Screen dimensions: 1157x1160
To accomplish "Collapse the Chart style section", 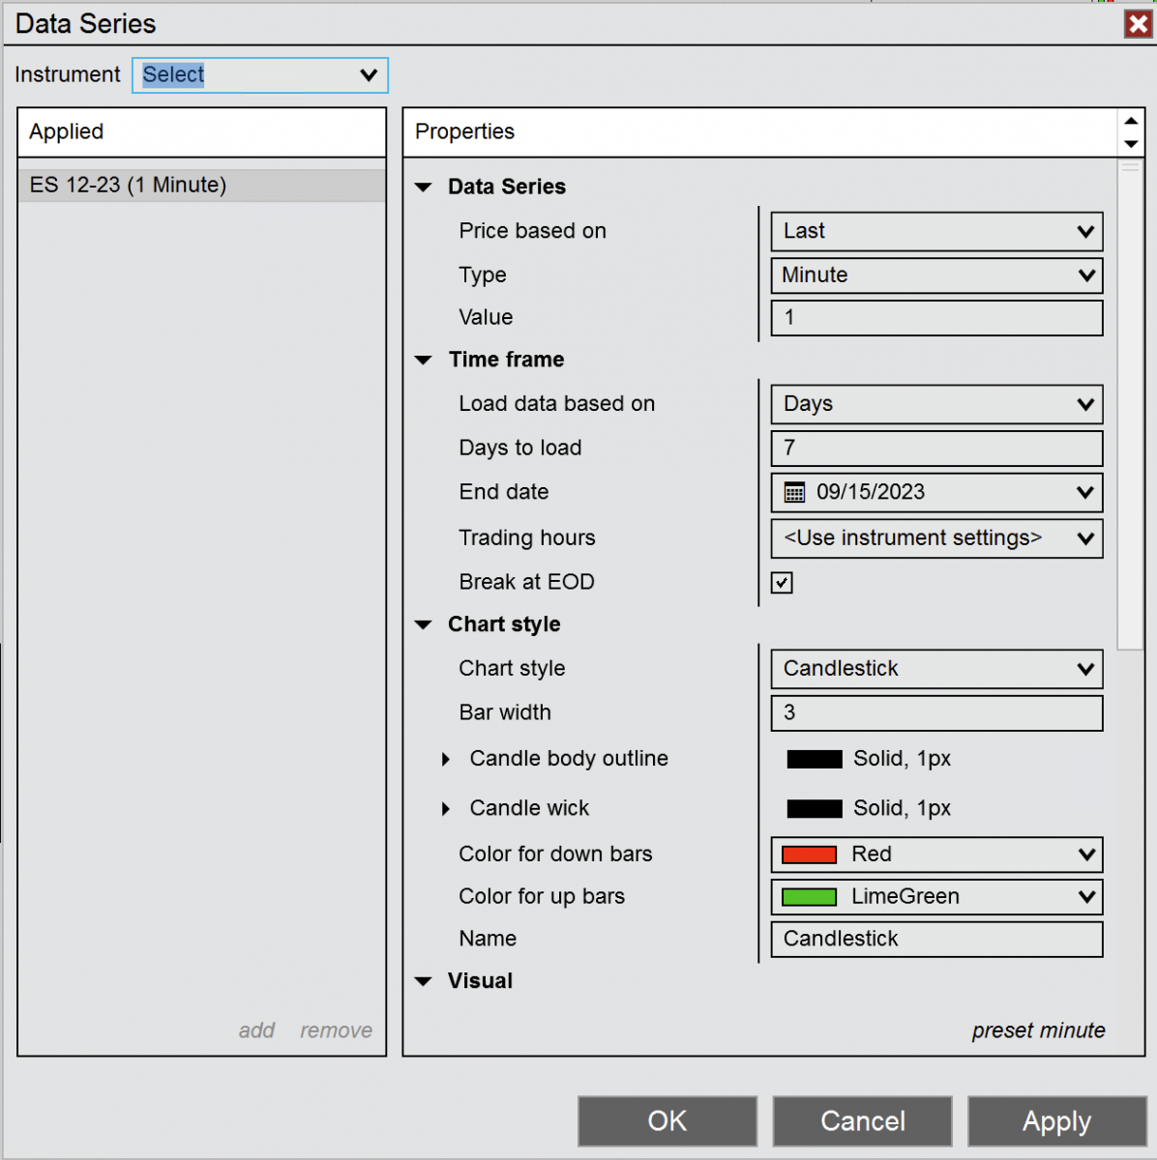I will tap(423, 625).
